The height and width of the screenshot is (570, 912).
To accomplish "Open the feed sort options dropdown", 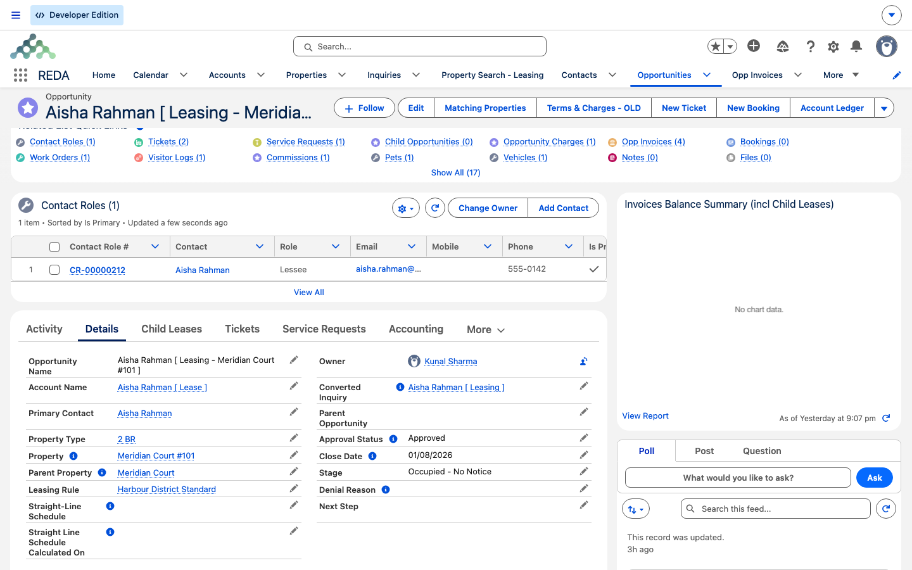I will coord(636,509).
